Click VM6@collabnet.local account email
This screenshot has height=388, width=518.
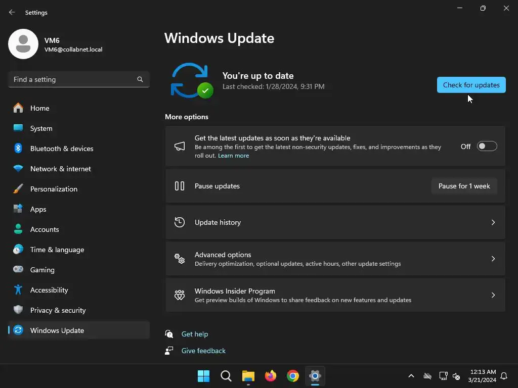coord(73,50)
